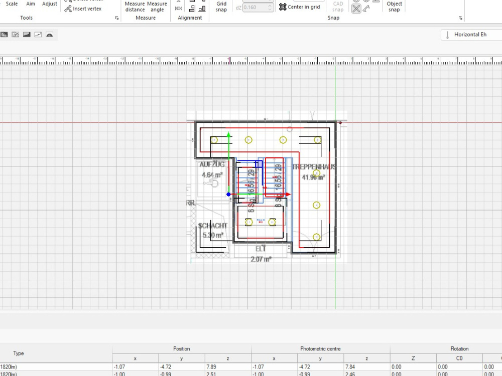Click the align bottom-right icon in the Alignment group
The image size is (502, 376).
(x=202, y=9)
